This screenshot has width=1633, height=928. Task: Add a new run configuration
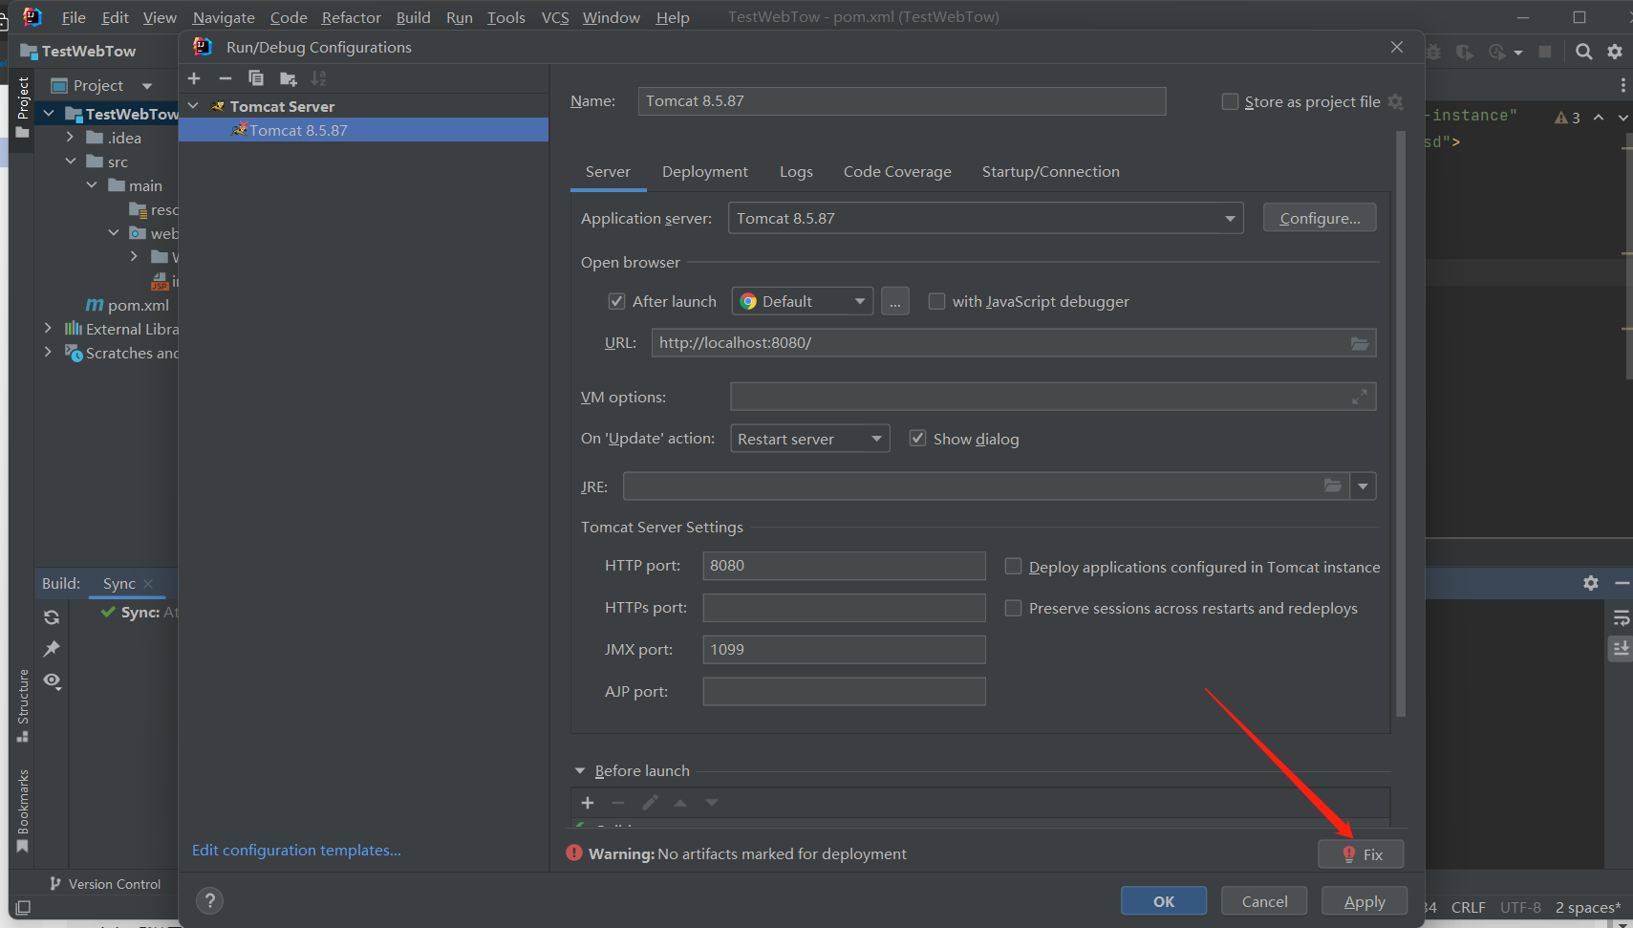pos(194,78)
